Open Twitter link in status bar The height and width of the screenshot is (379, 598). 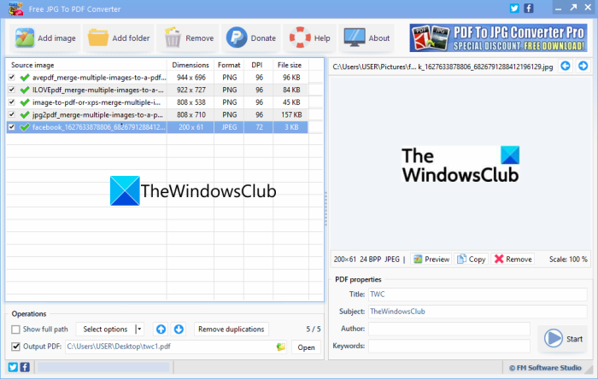[13, 367]
